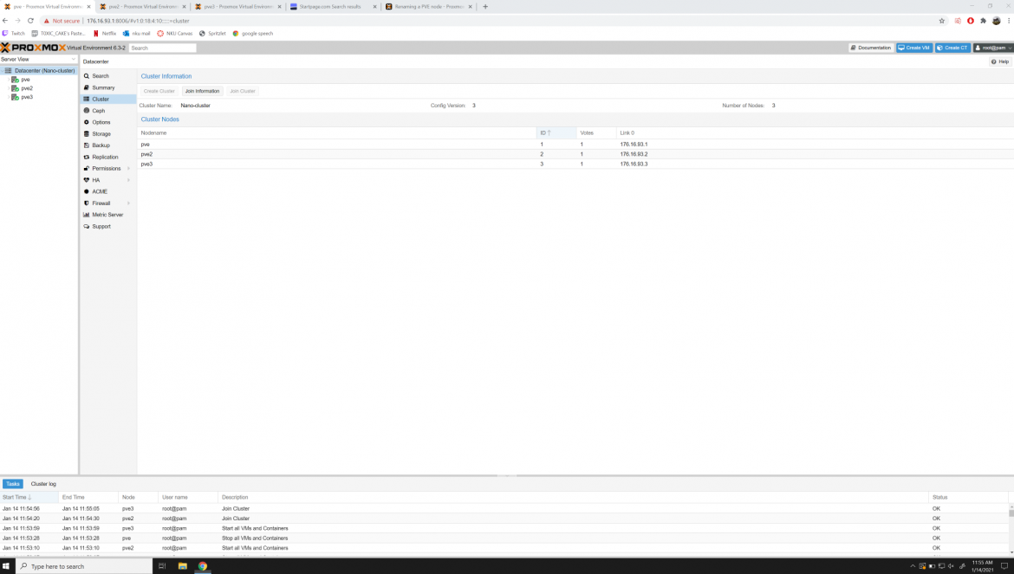The width and height of the screenshot is (1014, 574).
Task: Click the Windows 'Type here to search' box
Action: click(x=83, y=566)
